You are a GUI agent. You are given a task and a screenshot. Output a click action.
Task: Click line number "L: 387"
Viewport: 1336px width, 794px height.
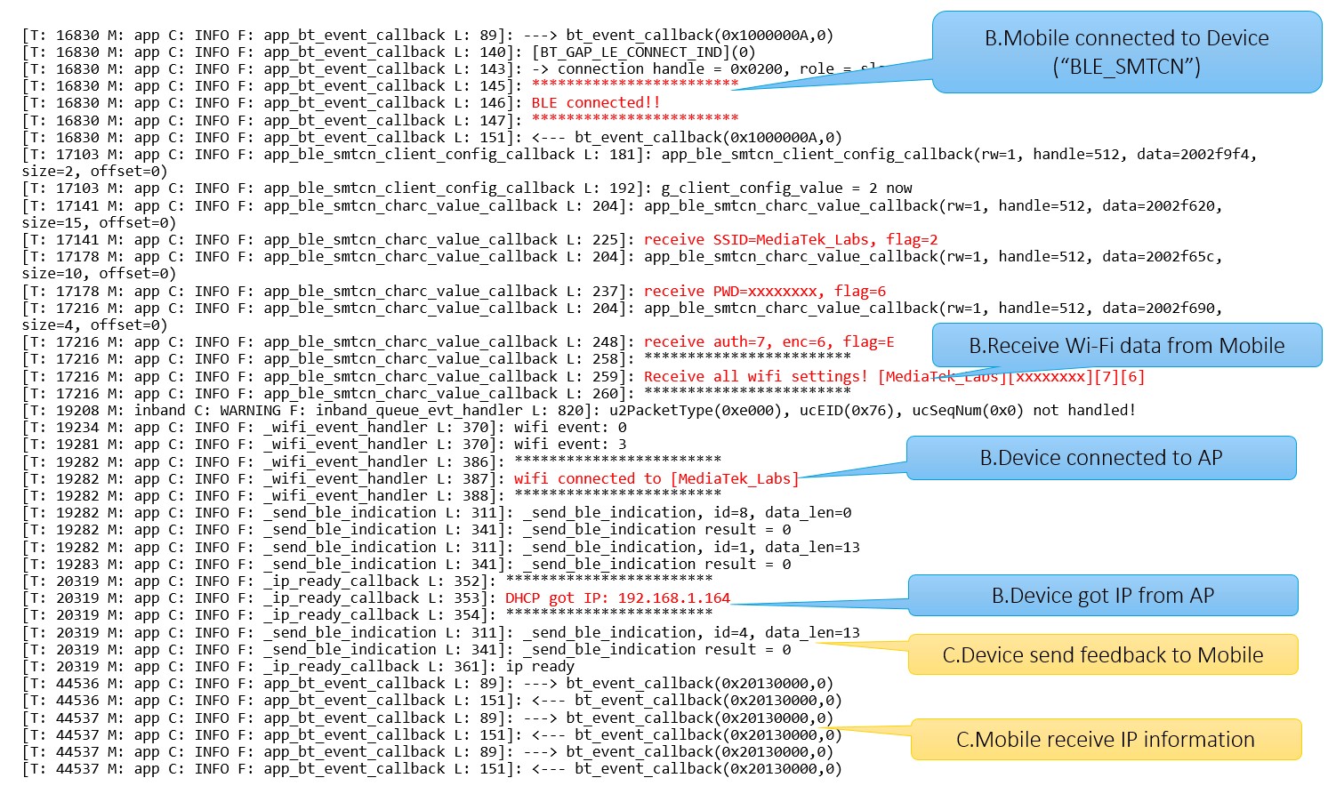coord(466,479)
